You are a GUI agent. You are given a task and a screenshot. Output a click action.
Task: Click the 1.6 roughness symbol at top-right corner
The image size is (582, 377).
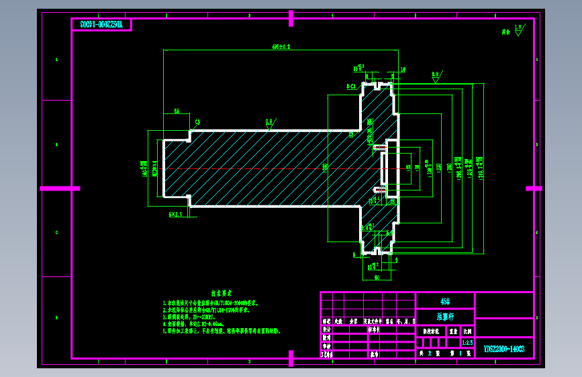(x=520, y=30)
